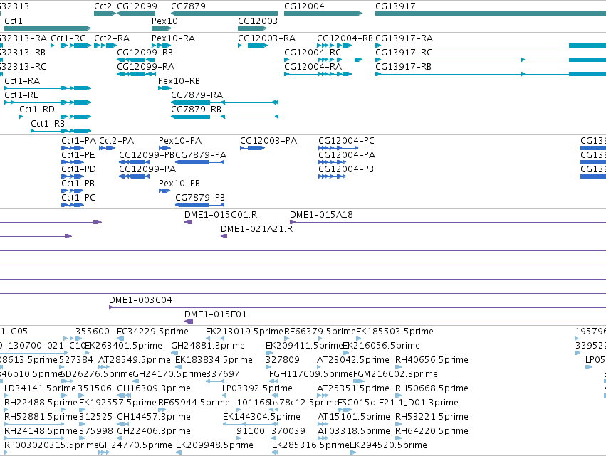Select the CG7879 gene label
The width and height of the screenshot is (606, 456).
click(x=188, y=6)
